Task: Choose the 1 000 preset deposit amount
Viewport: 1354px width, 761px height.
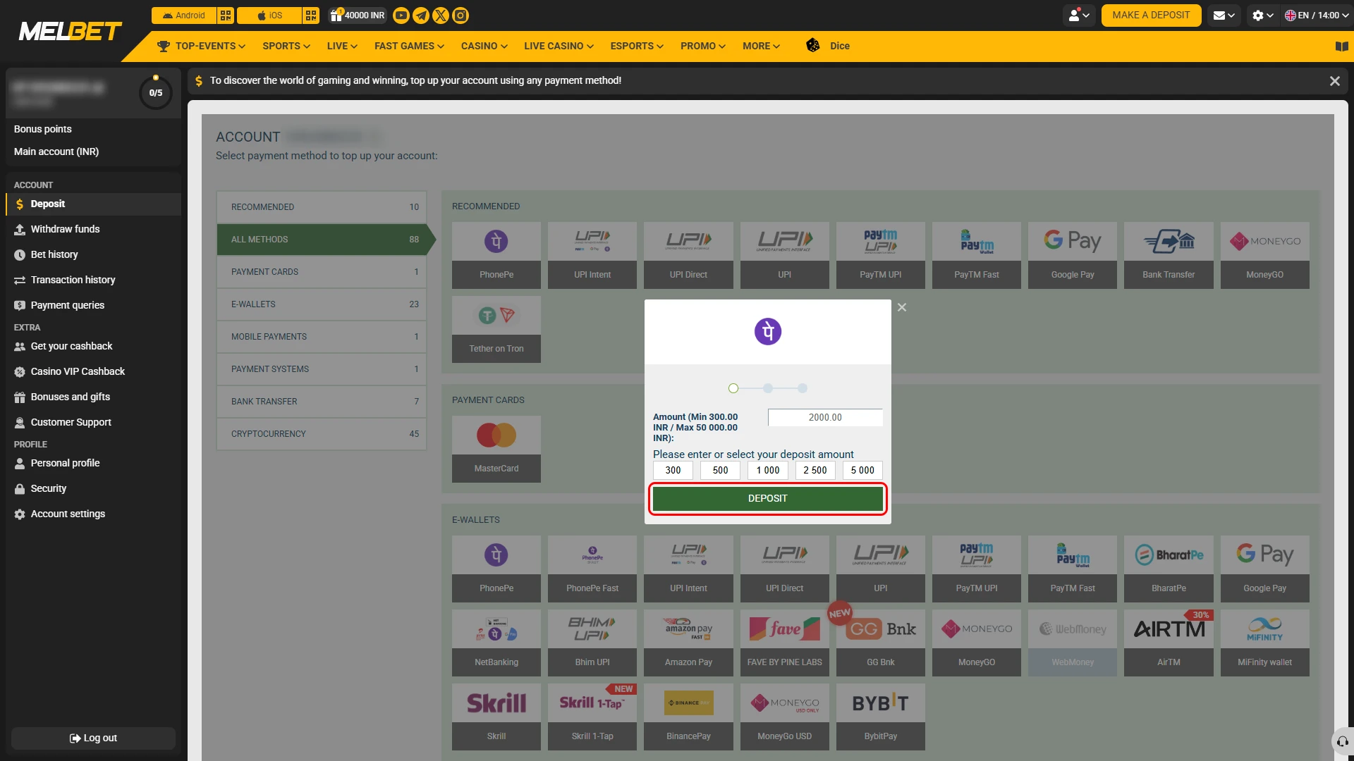Action: point(767,471)
